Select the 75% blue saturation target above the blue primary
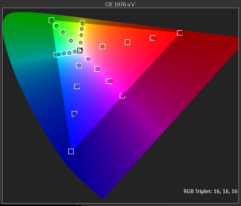241x206 pixels. click(74, 114)
